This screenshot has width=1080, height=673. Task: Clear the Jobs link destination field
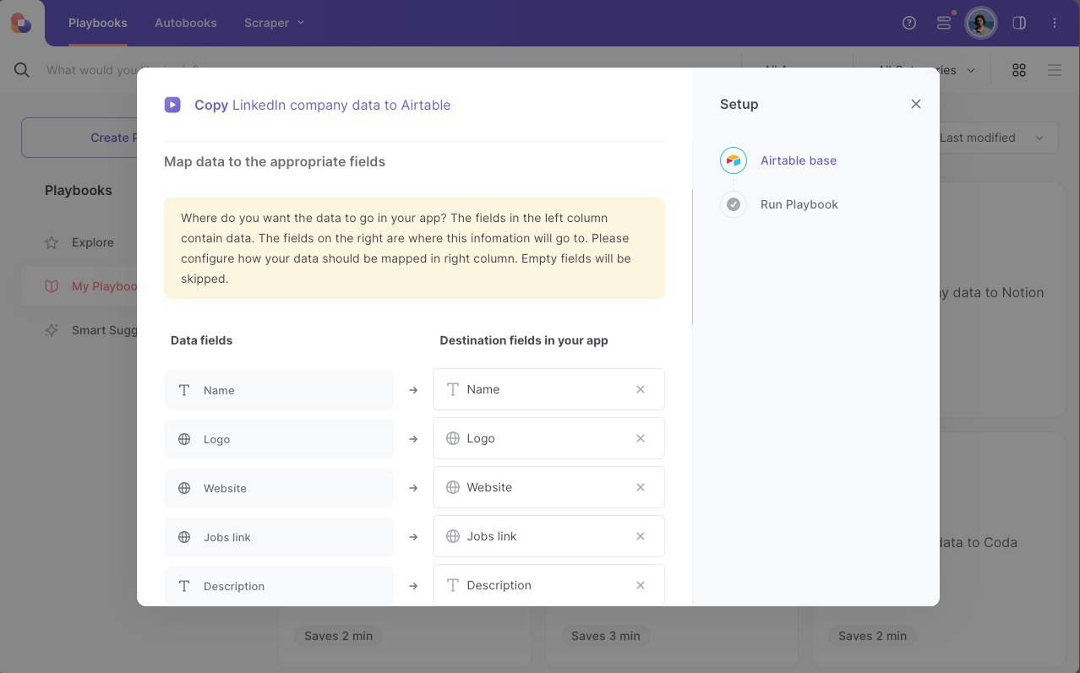[x=641, y=536]
